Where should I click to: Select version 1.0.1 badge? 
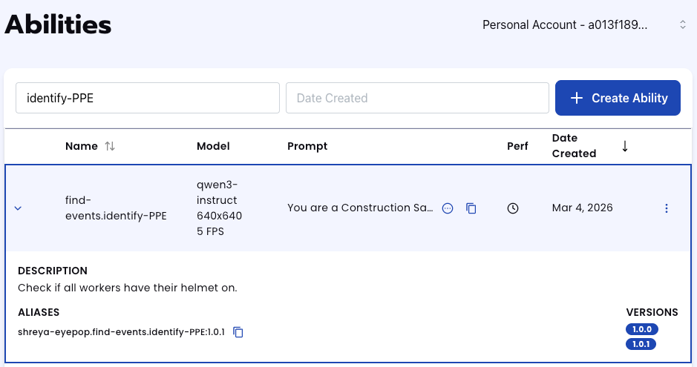[642, 344]
